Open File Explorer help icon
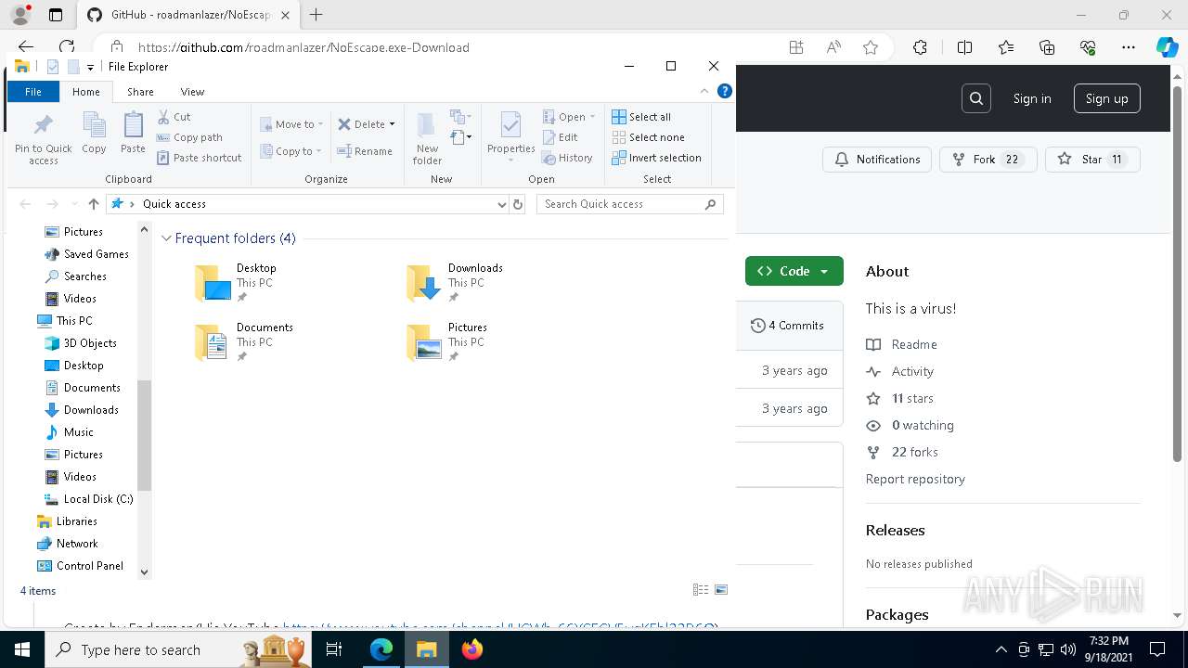Viewport: 1188px width, 668px height. pyautogui.click(x=725, y=91)
